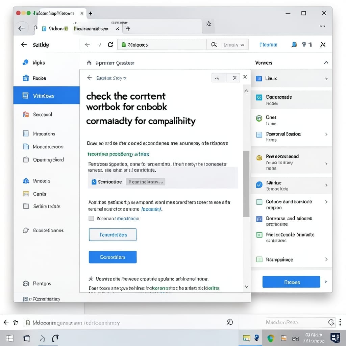Switch to the Vidiow browser tab

click(x=55, y=29)
